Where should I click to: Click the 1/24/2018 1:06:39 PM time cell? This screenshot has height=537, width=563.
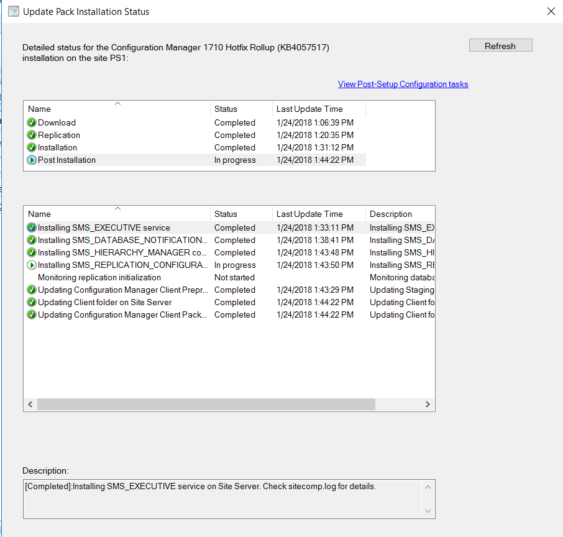coord(315,122)
